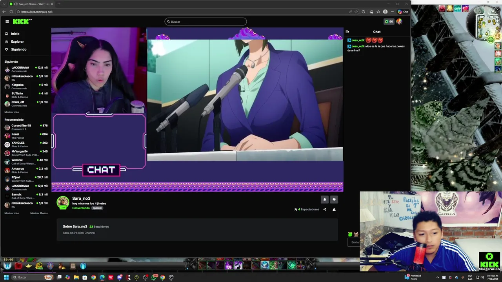Open the tab list chevron in Edge
The height and width of the screenshot is (282, 502).
(x=4, y=4)
